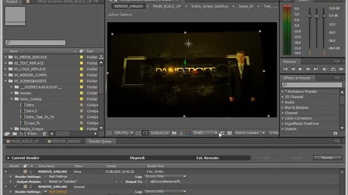
Task: Open the show channel and color management icon
Action: pyautogui.click(x=188, y=133)
